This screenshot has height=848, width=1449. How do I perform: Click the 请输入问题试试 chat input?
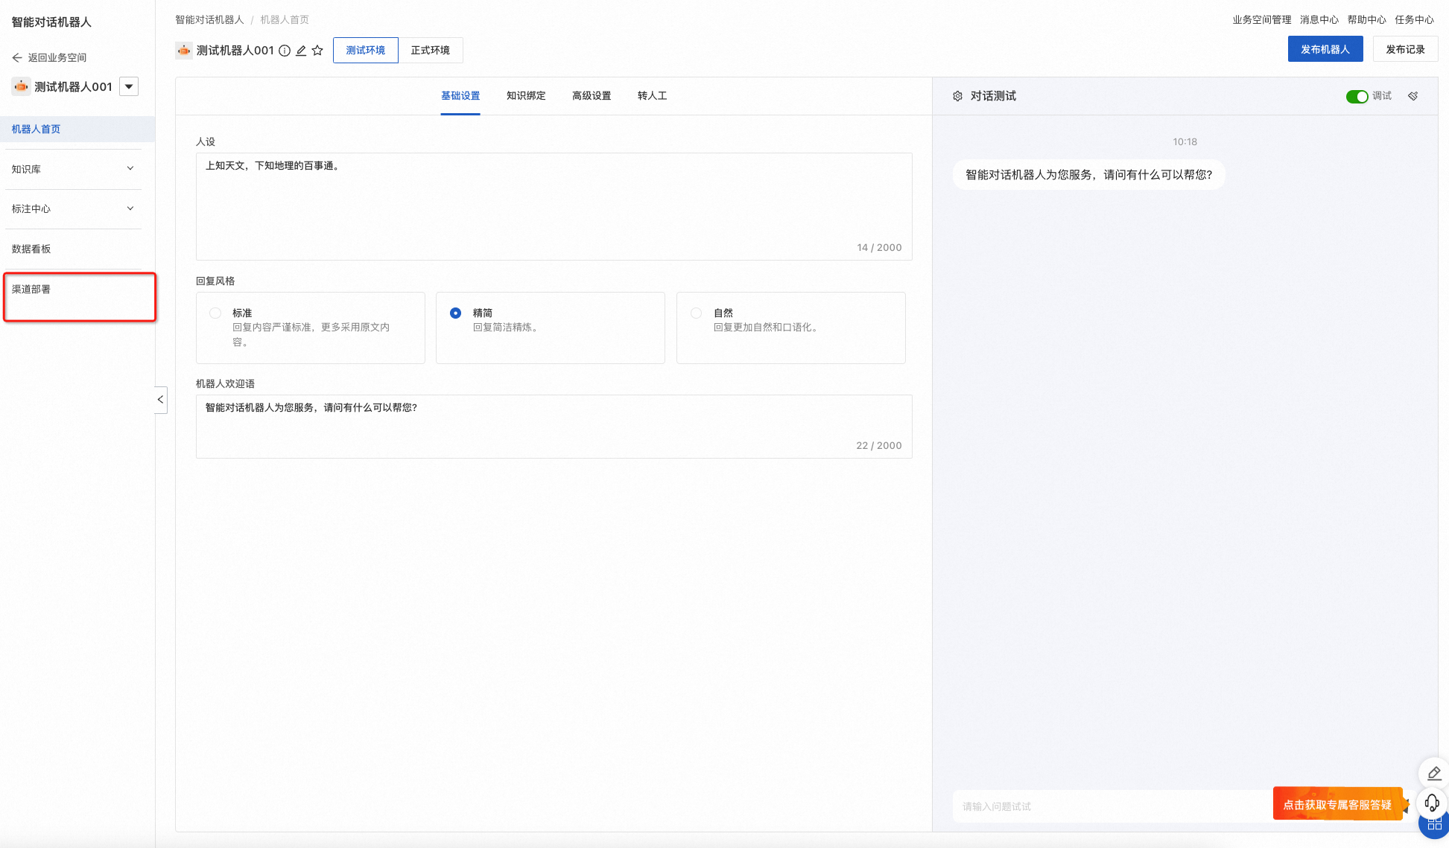point(1113,806)
